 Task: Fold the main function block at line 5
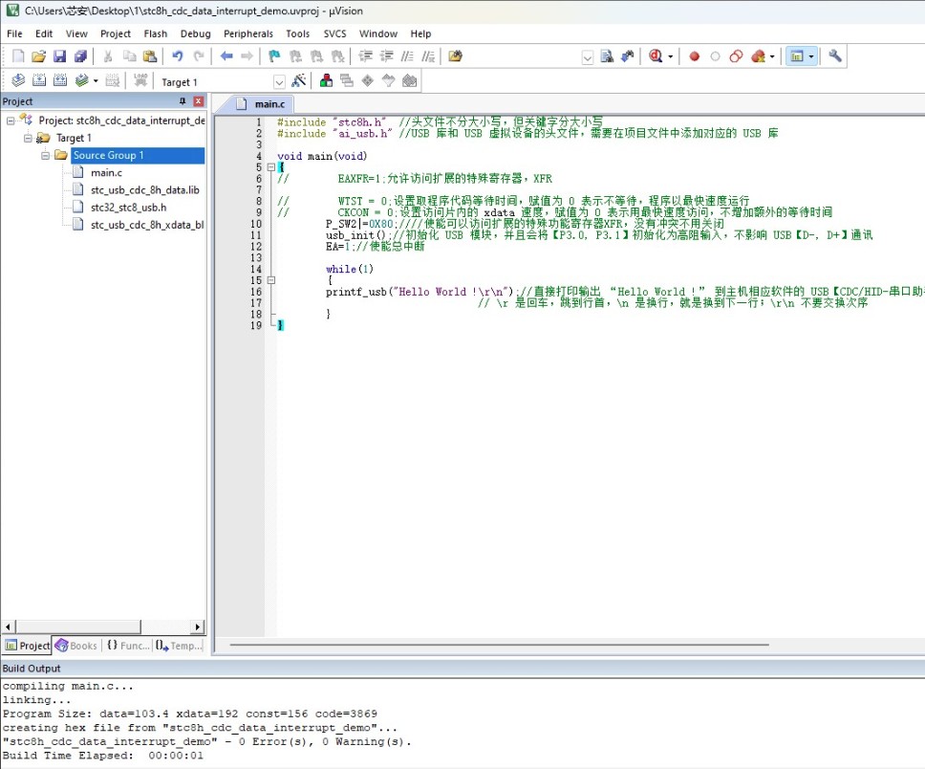pyautogui.click(x=271, y=167)
